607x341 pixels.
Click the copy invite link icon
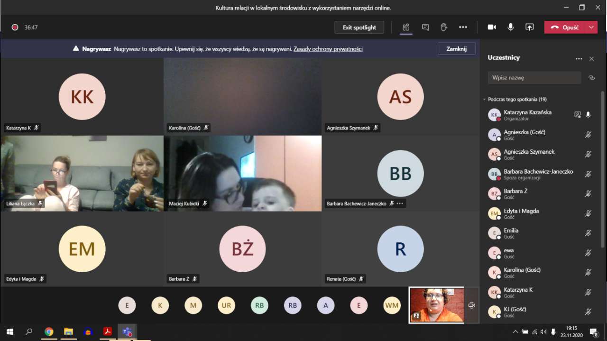pyautogui.click(x=591, y=78)
